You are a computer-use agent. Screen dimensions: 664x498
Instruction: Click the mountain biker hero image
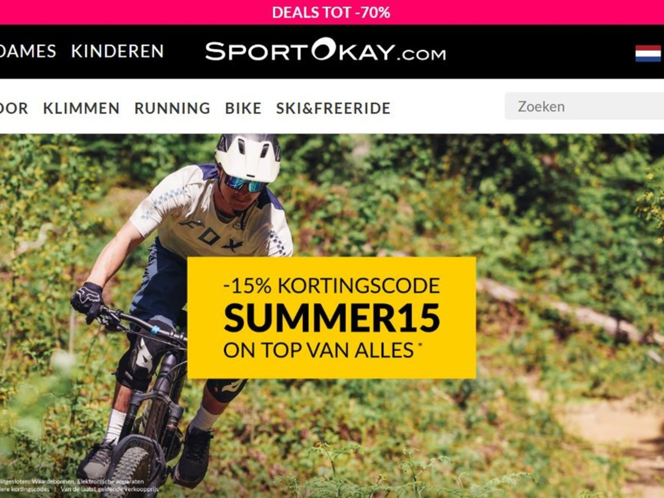[x=332, y=316]
